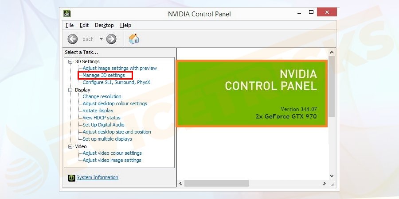Click the horizontal scrollbar left arrow
This screenshot has width=399, height=199.
coord(181,183)
